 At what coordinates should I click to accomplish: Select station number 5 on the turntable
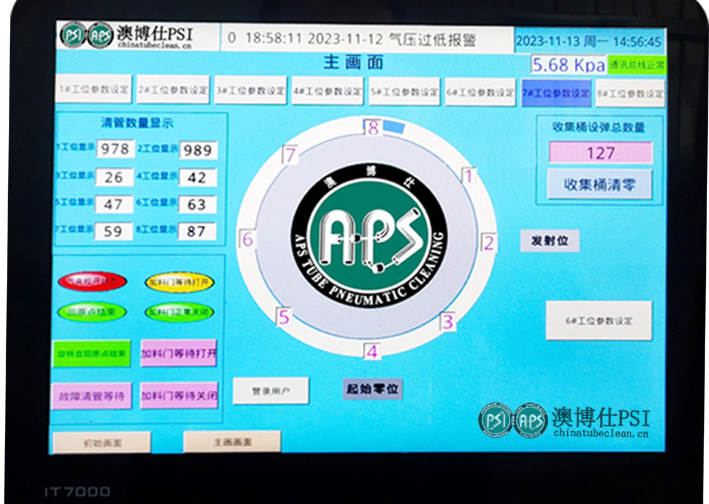pyautogui.click(x=284, y=317)
